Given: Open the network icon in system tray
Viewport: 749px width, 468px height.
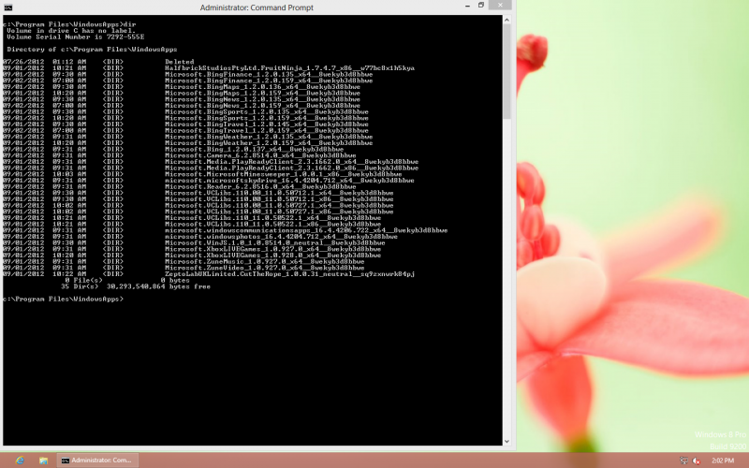Looking at the screenshot, I should 684,461.
